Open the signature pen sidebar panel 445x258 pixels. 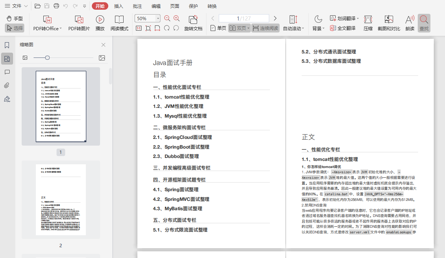coord(7,99)
